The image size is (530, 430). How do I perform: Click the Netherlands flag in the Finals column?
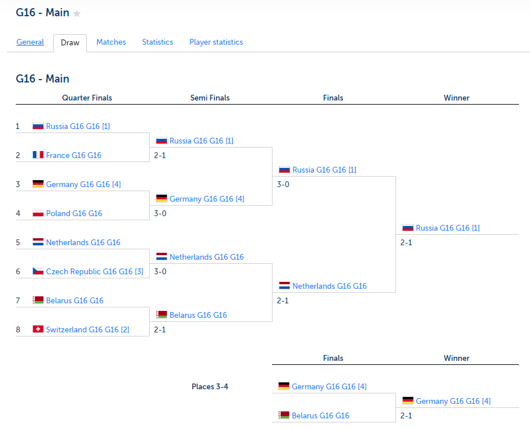tap(284, 286)
